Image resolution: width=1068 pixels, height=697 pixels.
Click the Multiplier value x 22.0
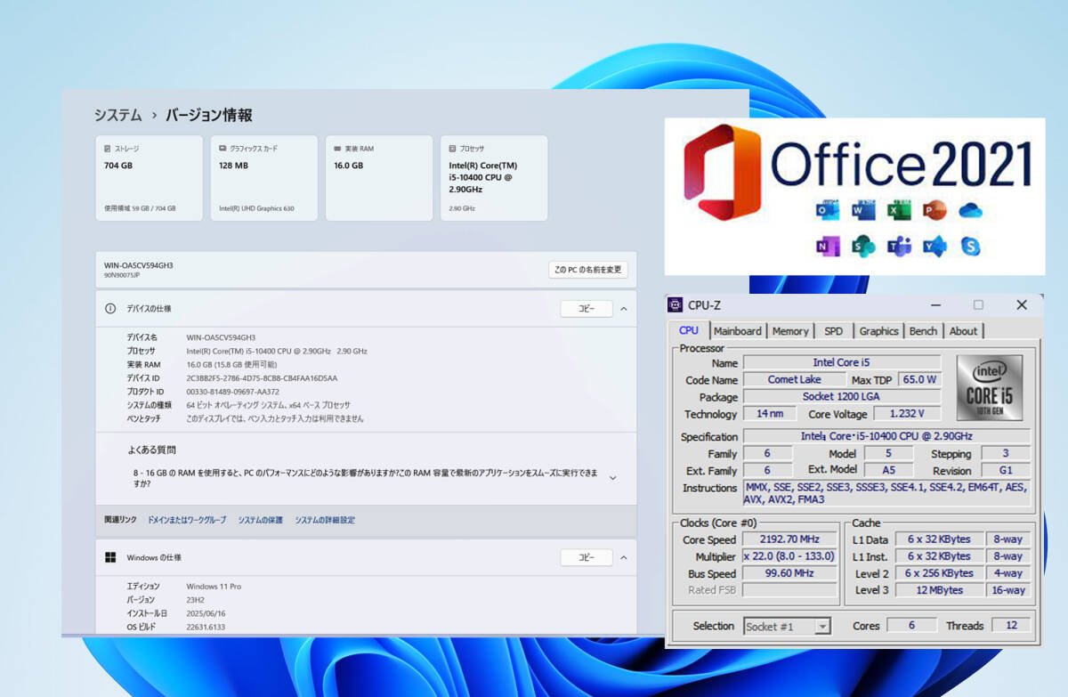789,556
